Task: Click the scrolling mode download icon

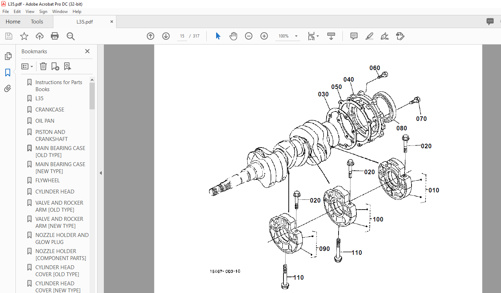Action: pos(331,36)
